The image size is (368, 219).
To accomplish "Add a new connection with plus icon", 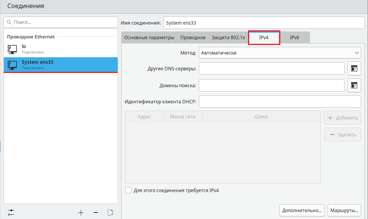I will (x=81, y=212).
